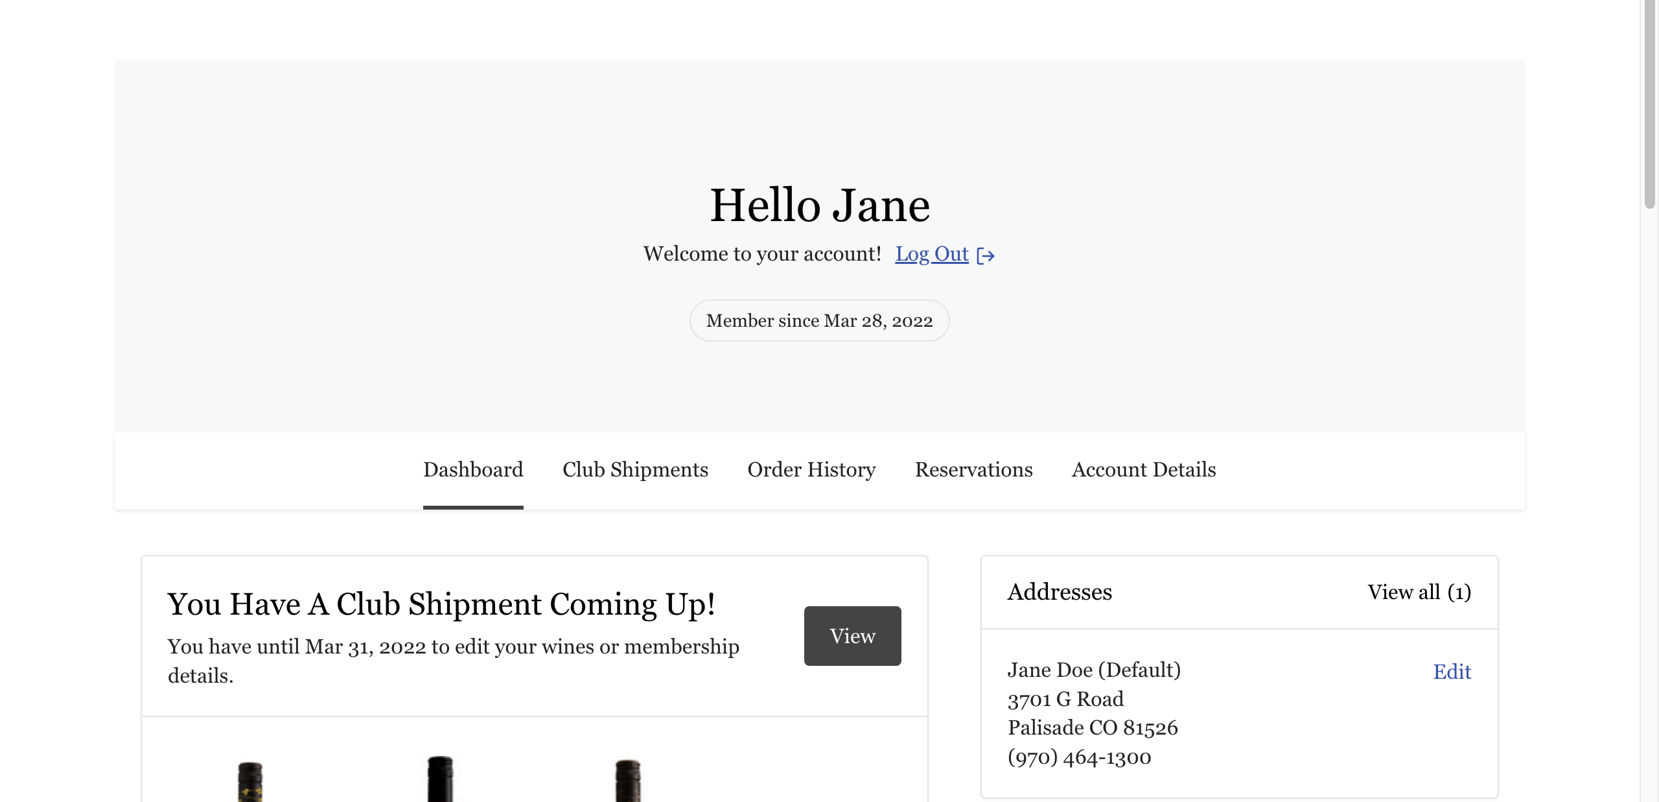Open the Account Details tab
Screen dimensions: 1659x802
coord(1144,469)
